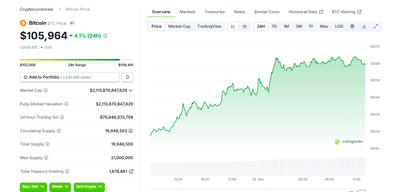Open the calendar date range picker
This screenshot has width=394, height=192.
[352, 26]
